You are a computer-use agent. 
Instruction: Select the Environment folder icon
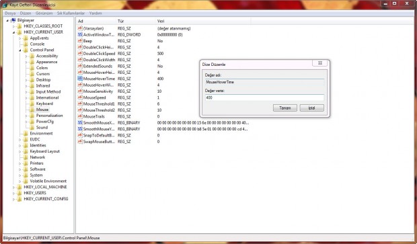tap(26, 134)
